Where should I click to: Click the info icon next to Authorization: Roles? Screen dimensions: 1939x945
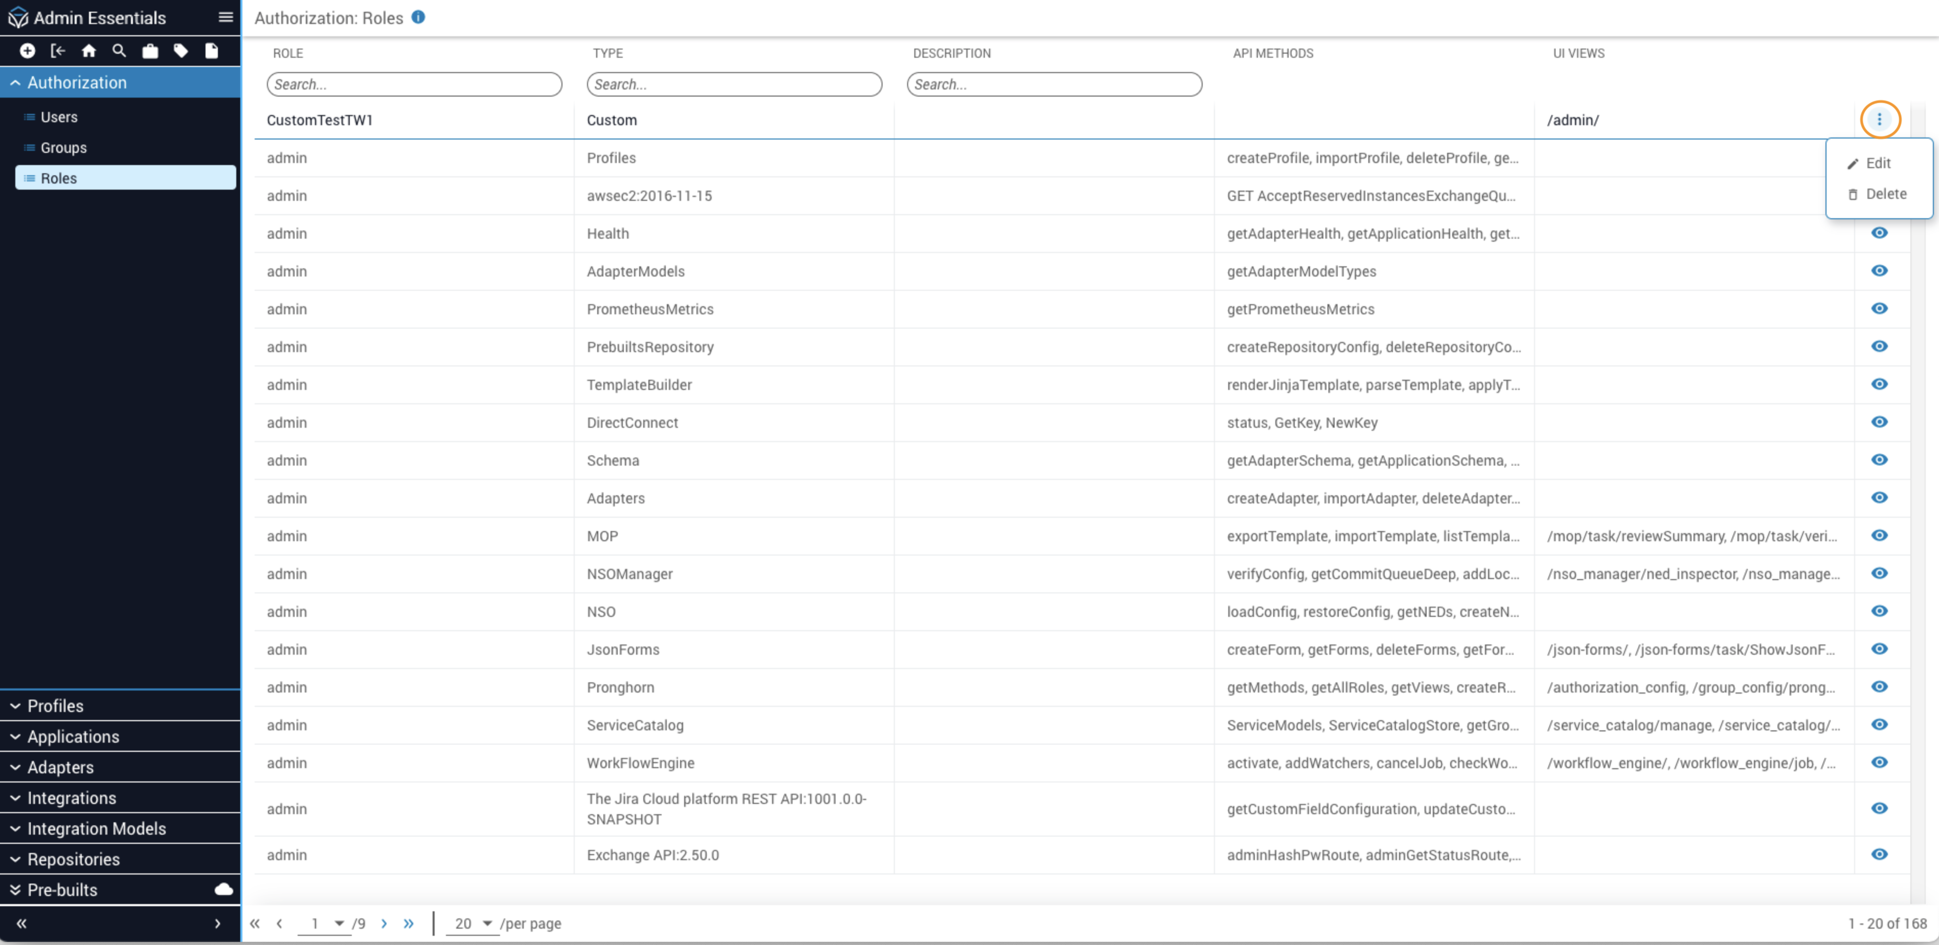click(x=418, y=17)
